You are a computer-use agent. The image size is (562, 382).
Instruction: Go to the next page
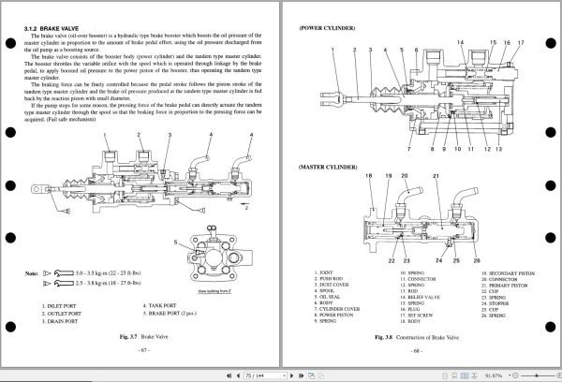point(291,375)
